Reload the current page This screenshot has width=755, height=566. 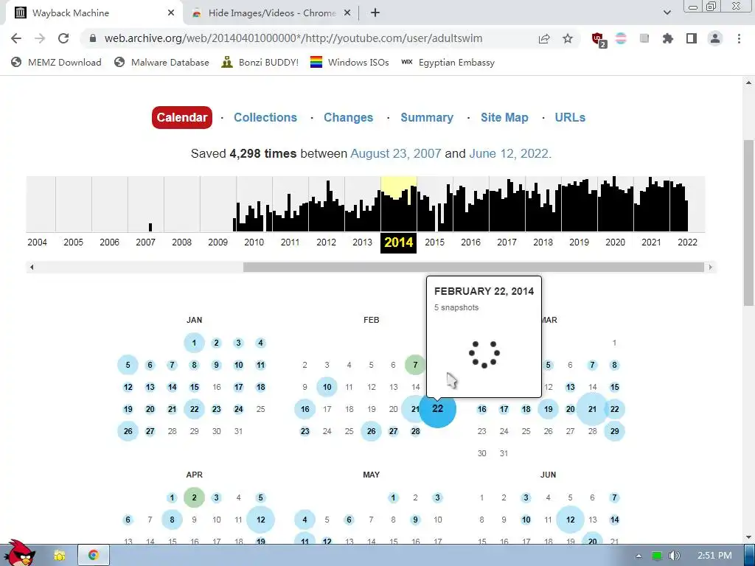click(x=63, y=38)
